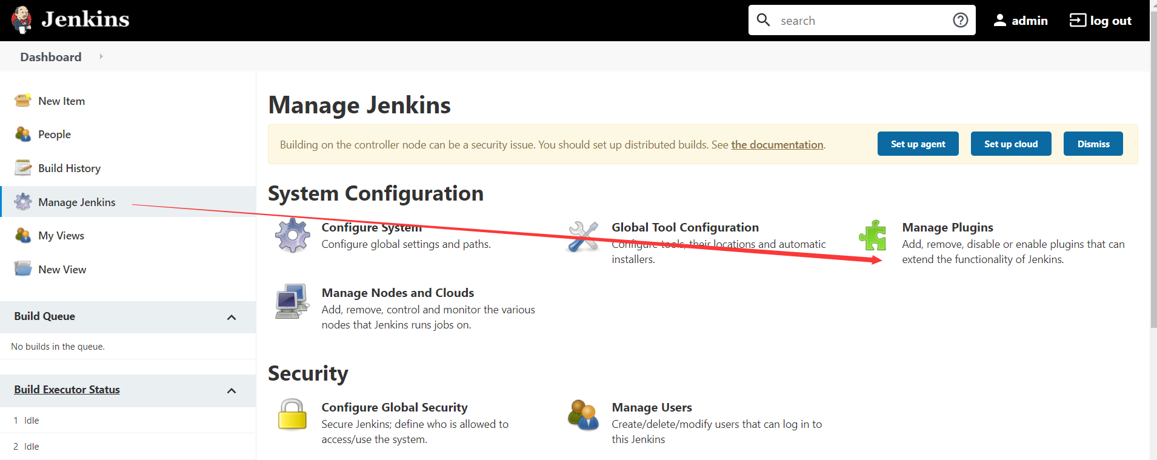1157x460 pixels.
Task: Click 'No builds in the queue.' text
Action: point(58,347)
